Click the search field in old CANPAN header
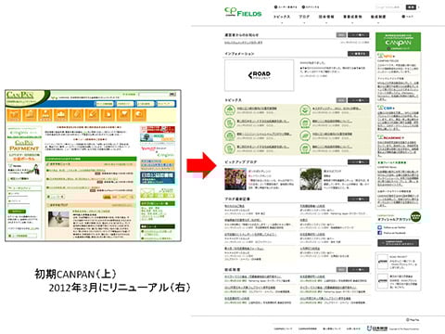Screen dimensions: 445x334 click(x=153, y=94)
